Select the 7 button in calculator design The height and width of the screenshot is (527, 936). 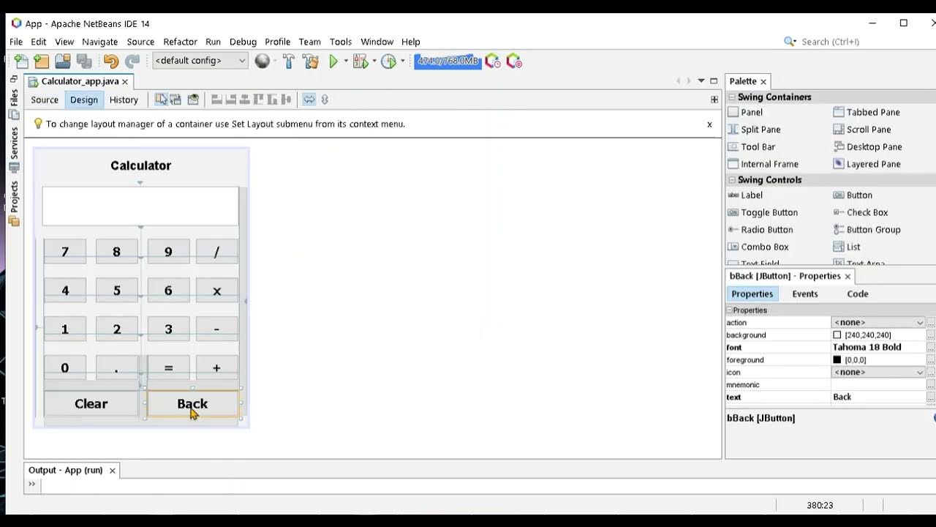click(65, 252)
